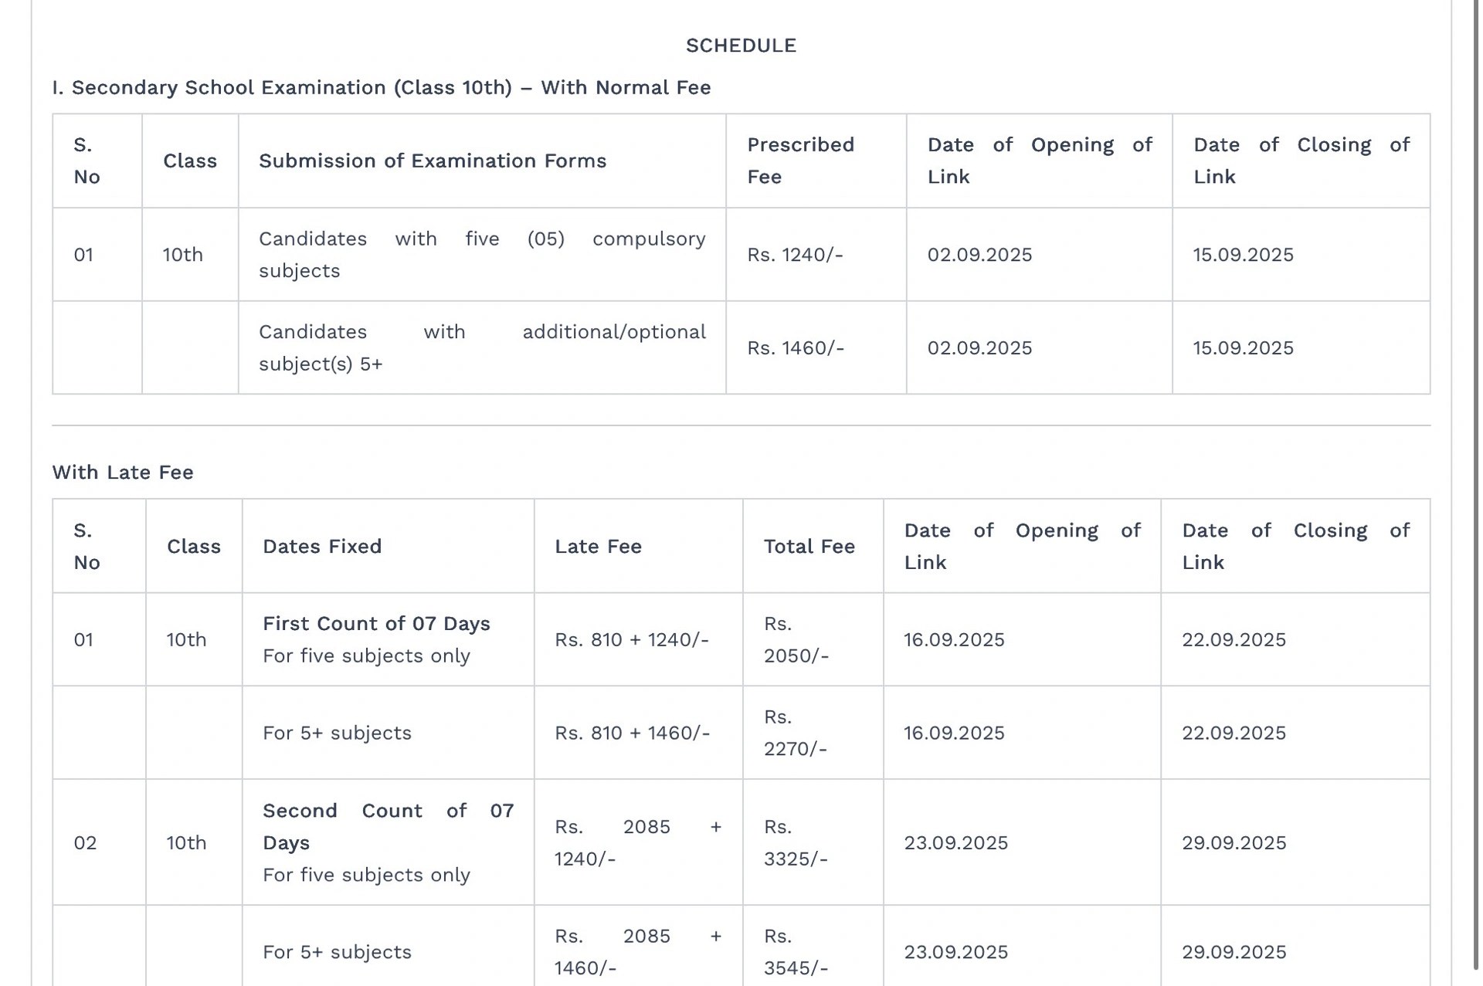Image resolution: width=1483 pixels, height=986 pixels.
Task: Click the SCHEDULE heading
Action: [x=740, y=46]
